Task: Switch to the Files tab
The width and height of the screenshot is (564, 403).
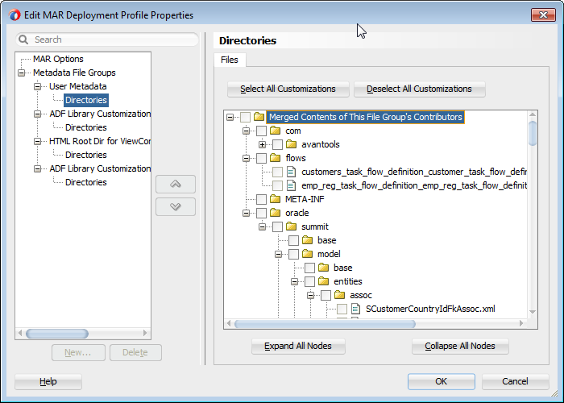Action: click(230, 60)
